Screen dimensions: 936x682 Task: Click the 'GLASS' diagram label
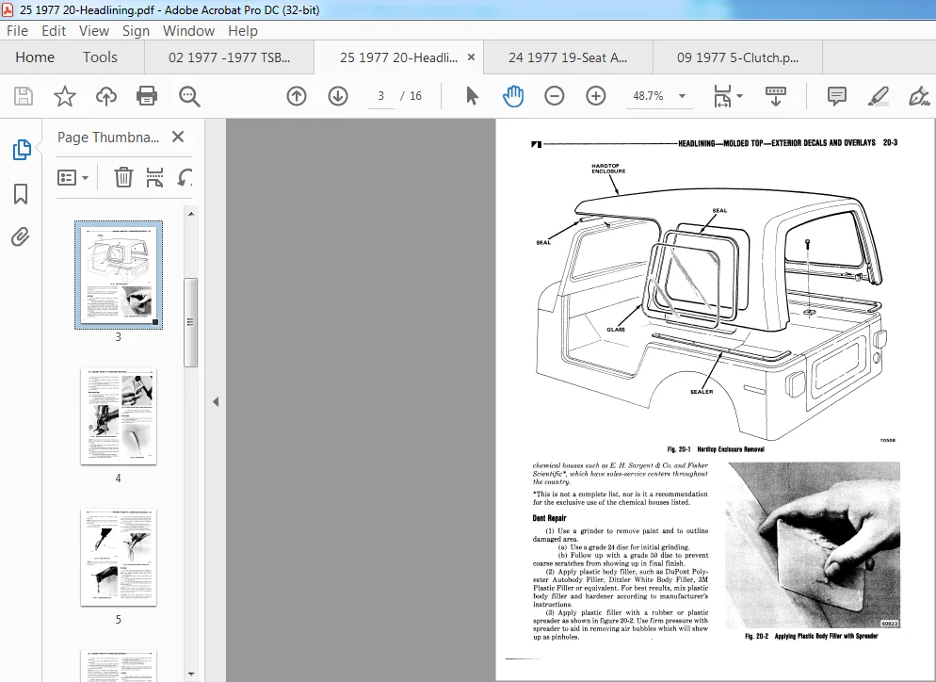616,330
